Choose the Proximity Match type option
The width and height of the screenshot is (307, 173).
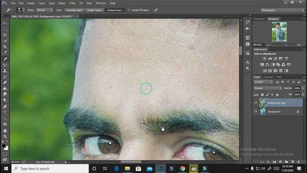[74, 10]
